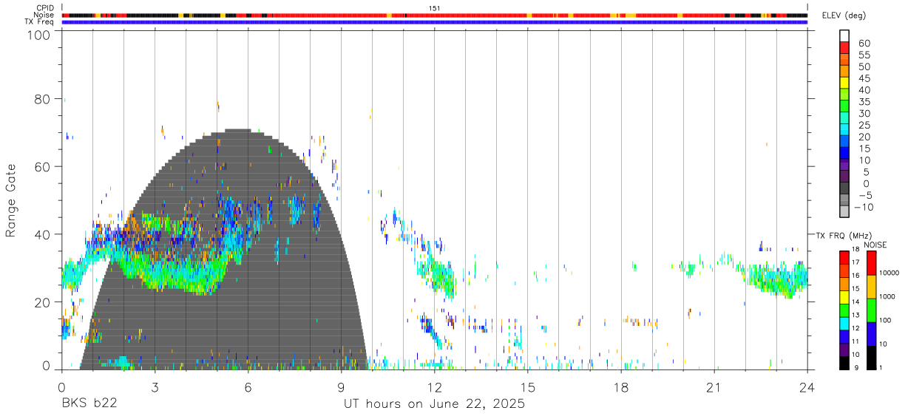This screenshot has height=419, width=908.
Task: Click x-axis tick label 15
Action: point(527,386)
